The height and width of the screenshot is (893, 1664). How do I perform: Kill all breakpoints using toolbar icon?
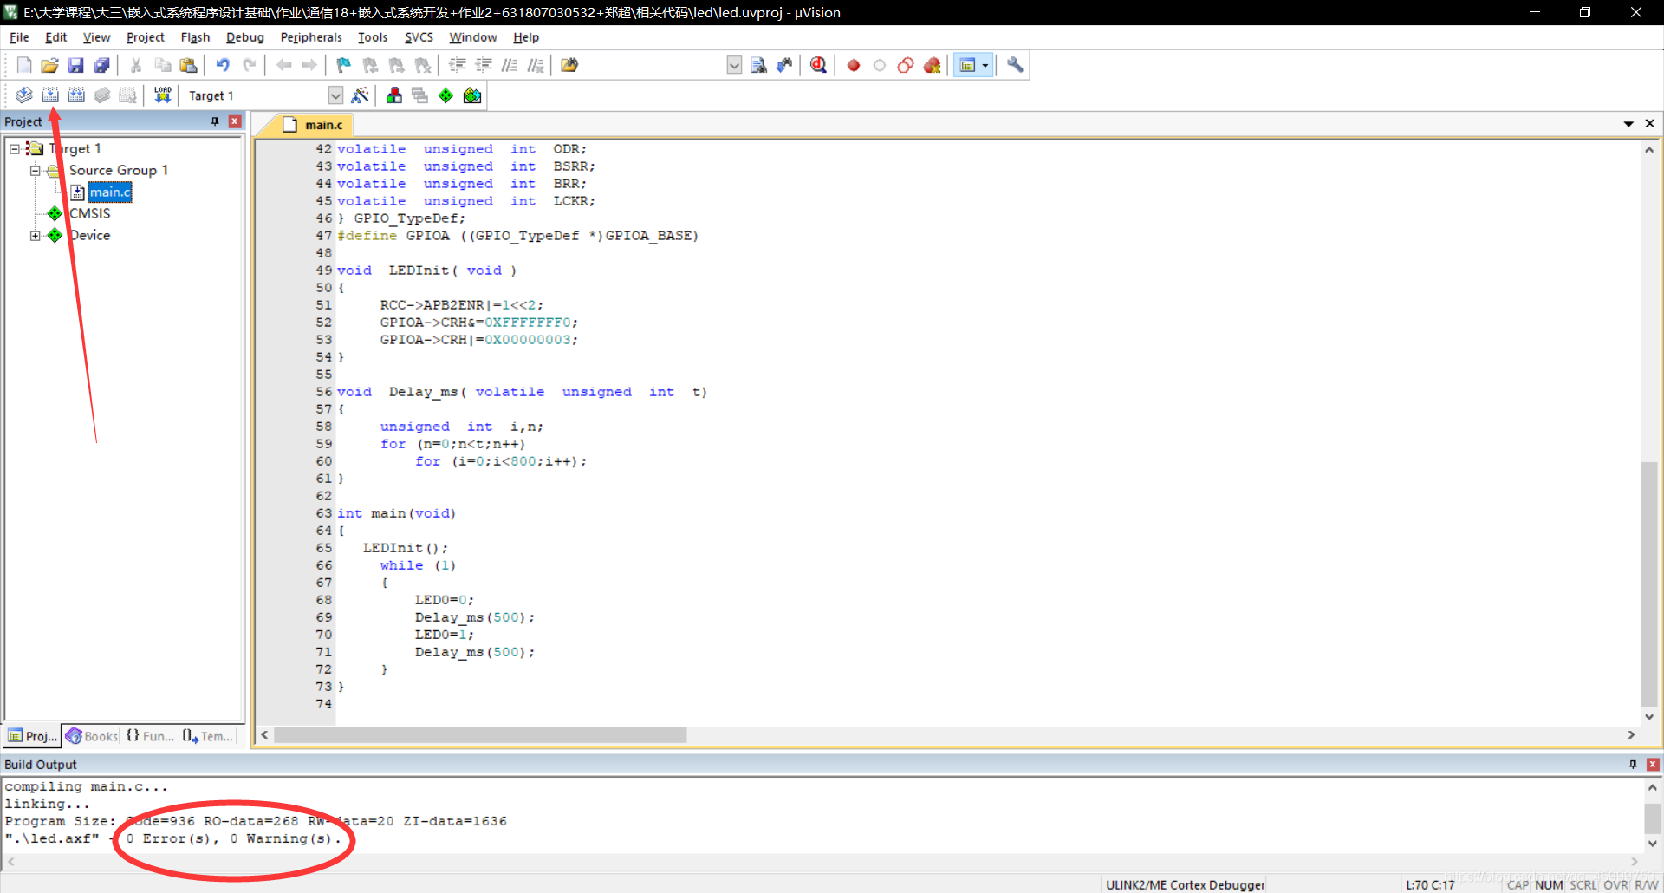[x=933, y=65]
